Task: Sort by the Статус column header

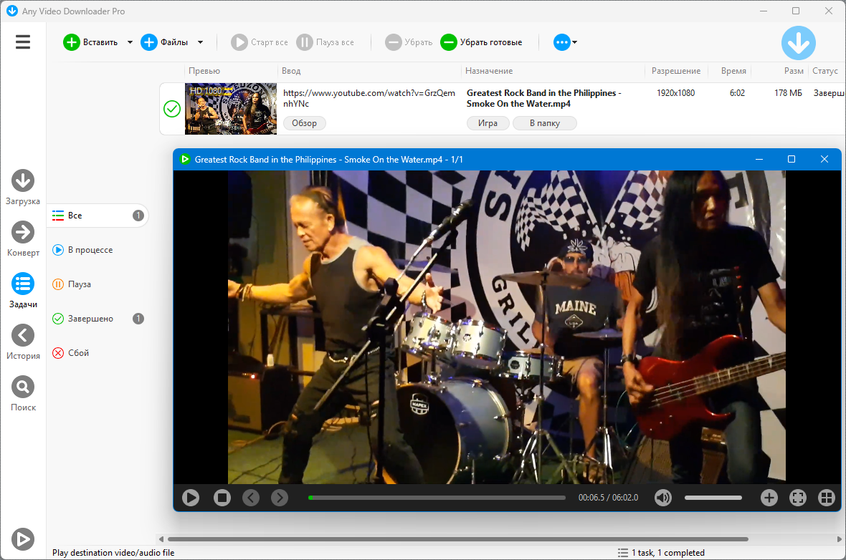Action: 825,71
